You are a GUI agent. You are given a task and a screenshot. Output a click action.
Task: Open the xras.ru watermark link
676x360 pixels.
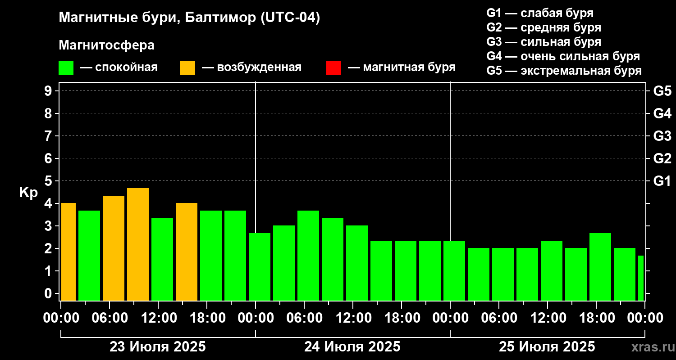pyautogui.click(x=650, y=347)
